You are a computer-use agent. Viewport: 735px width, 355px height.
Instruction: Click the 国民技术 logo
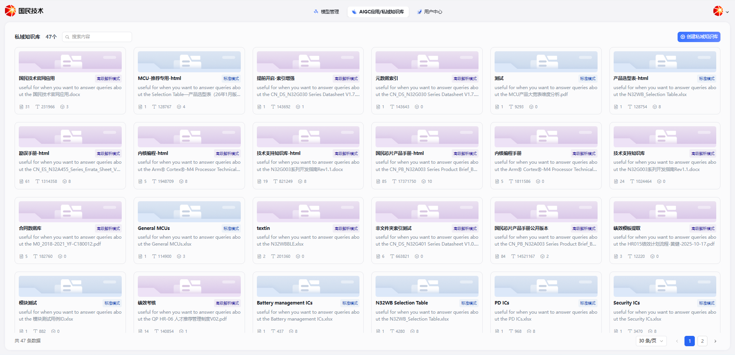(24, 11)
